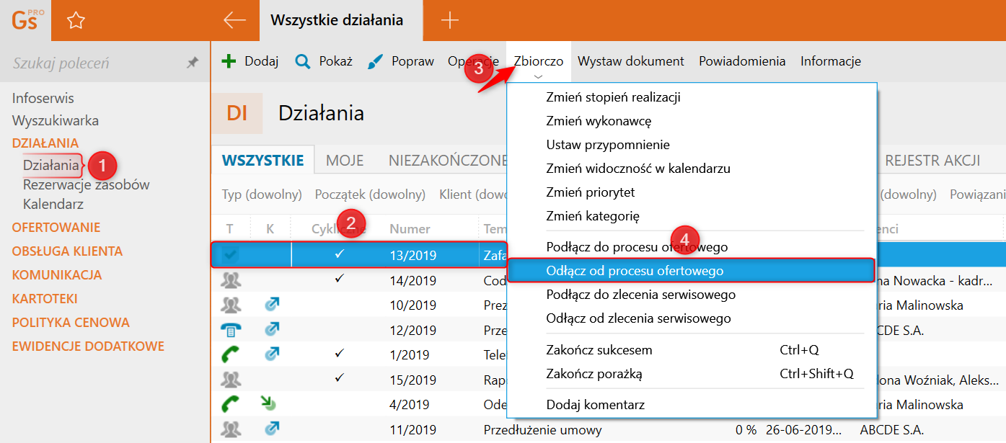Click the favorites star icon

tap(76, 21)
